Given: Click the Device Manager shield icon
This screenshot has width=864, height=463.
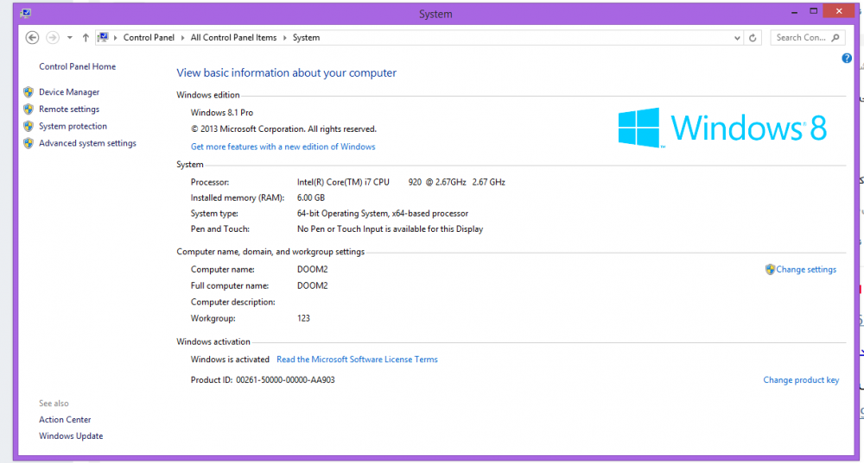Looking at the screenshot, I should point(29,92).
